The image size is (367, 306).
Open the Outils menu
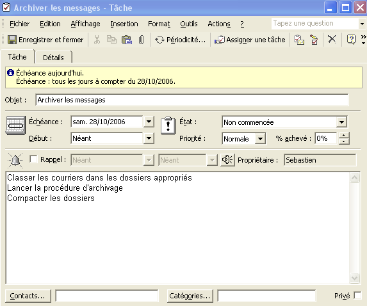(x=189, y=24)
